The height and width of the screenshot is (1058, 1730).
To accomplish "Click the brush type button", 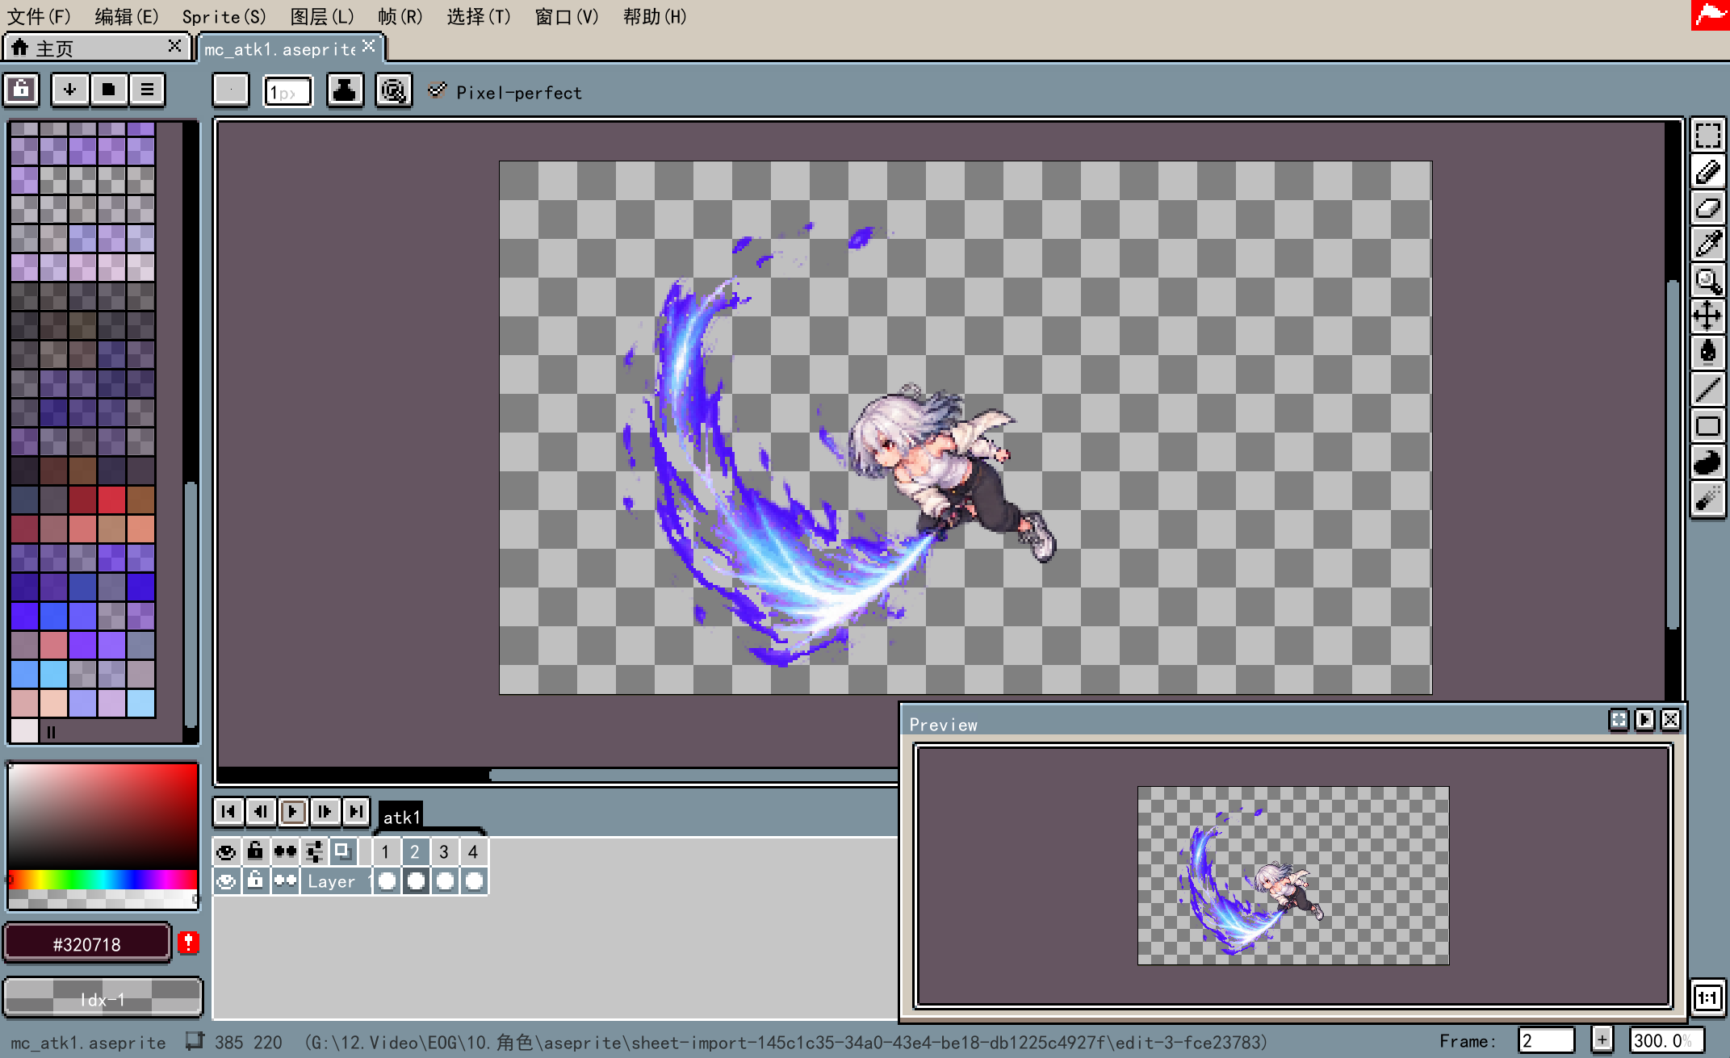I will [231, 90].
